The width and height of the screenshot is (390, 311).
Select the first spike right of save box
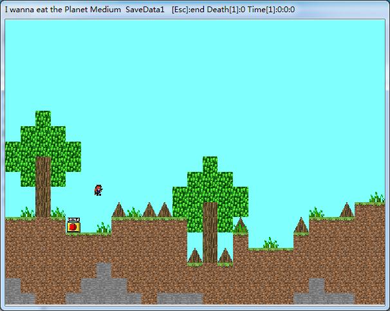(x=118, y=211)
